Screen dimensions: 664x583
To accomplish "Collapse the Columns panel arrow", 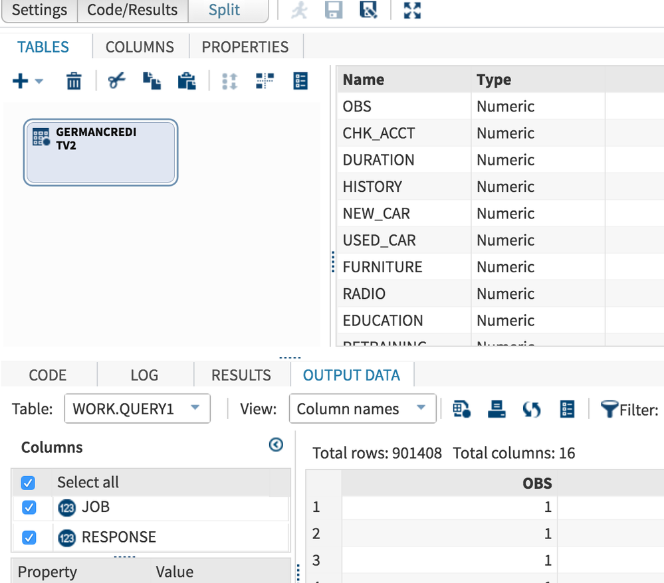I will point(276,446).
